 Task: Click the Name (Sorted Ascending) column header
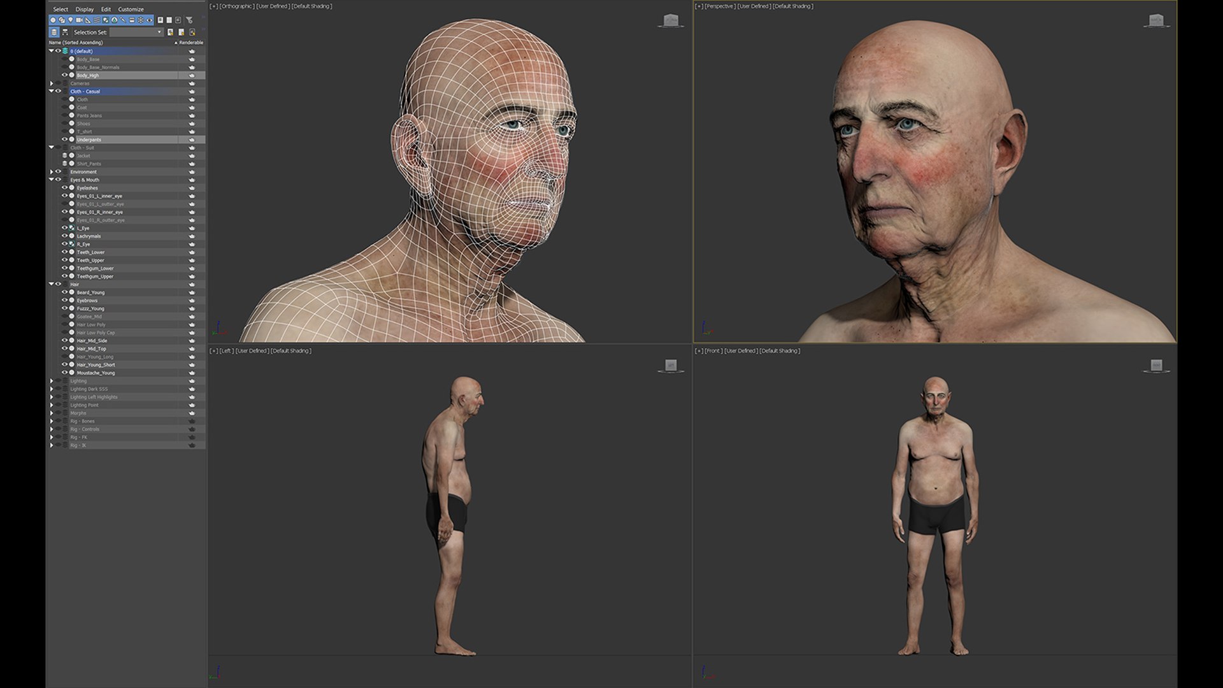point(76,43)
